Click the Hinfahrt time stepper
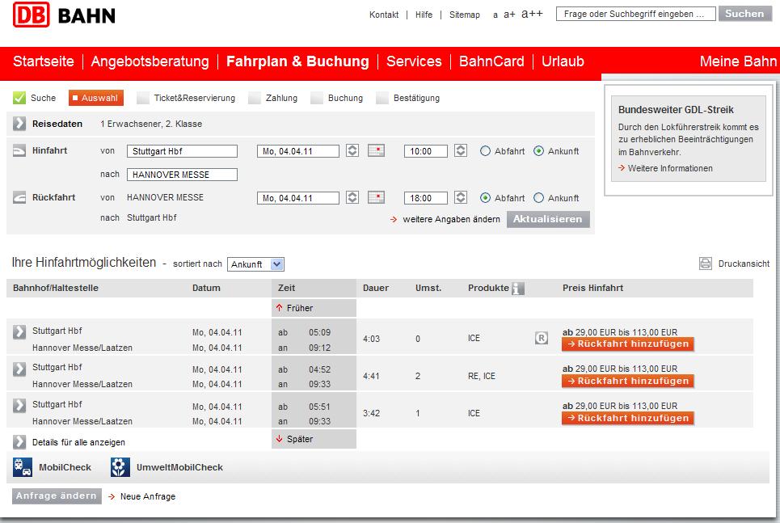Viewport: 780px width, 523px height. pos(461,150)
